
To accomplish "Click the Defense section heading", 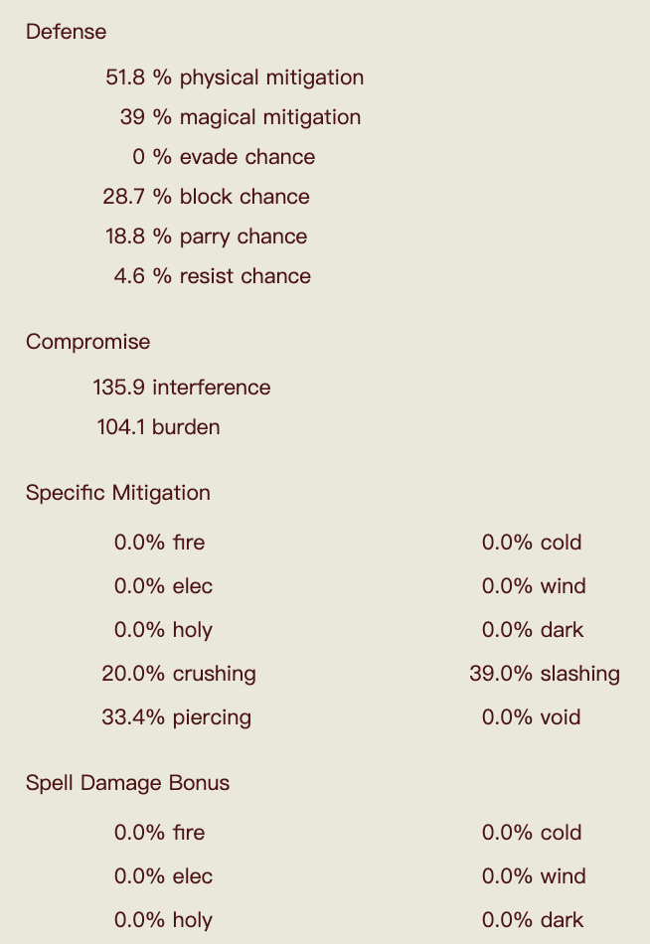I will [66, 32].
